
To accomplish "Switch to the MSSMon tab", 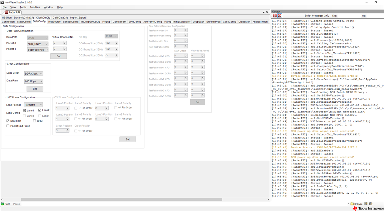I will point(7,18).
